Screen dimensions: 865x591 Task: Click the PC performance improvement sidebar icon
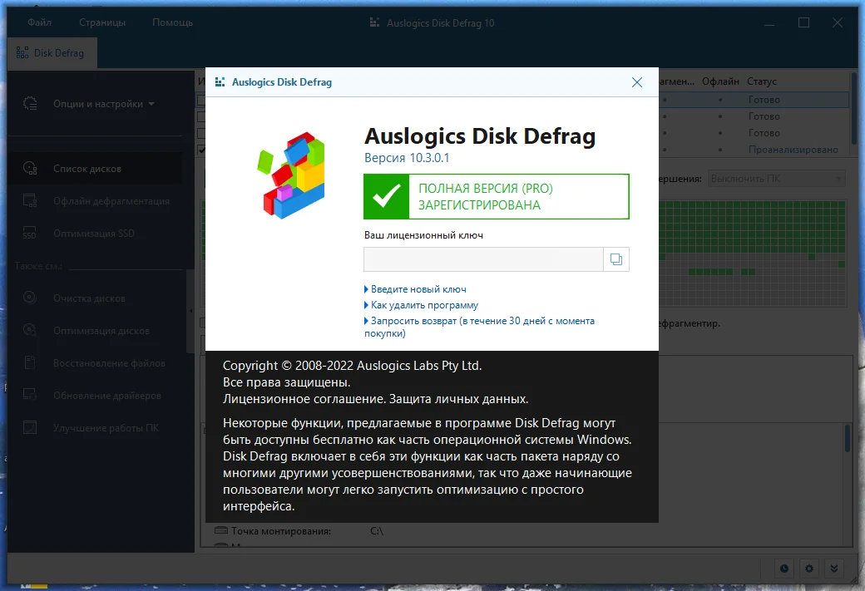(30, 427)
